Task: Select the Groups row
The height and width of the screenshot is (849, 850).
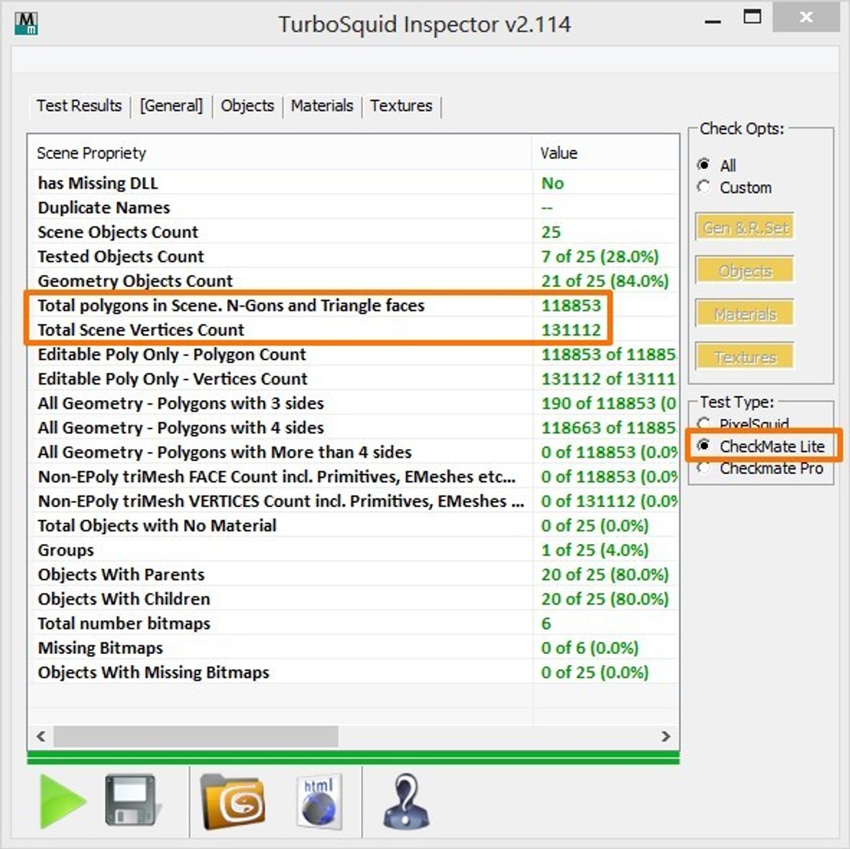Action: (353, 549)
